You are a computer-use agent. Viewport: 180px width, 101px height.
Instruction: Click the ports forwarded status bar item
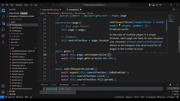click(x=27, y=97)
